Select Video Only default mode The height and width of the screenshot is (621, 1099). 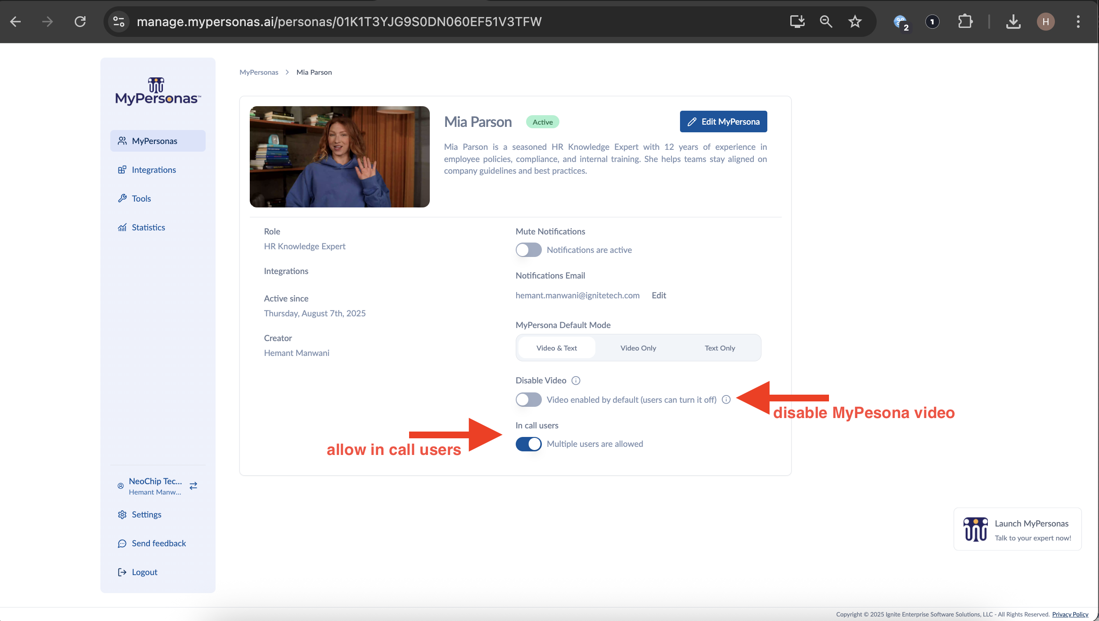tap(638, 348)
